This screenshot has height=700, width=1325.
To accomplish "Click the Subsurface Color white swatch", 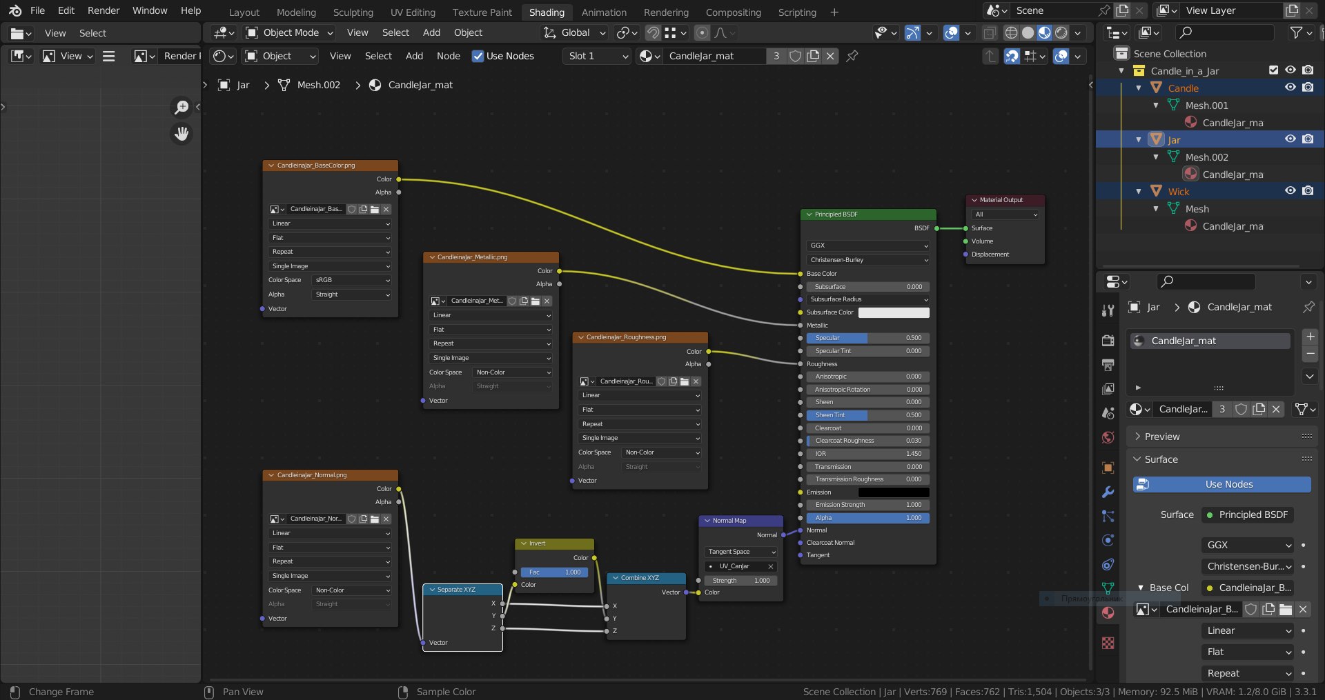I will click(894, 312).
